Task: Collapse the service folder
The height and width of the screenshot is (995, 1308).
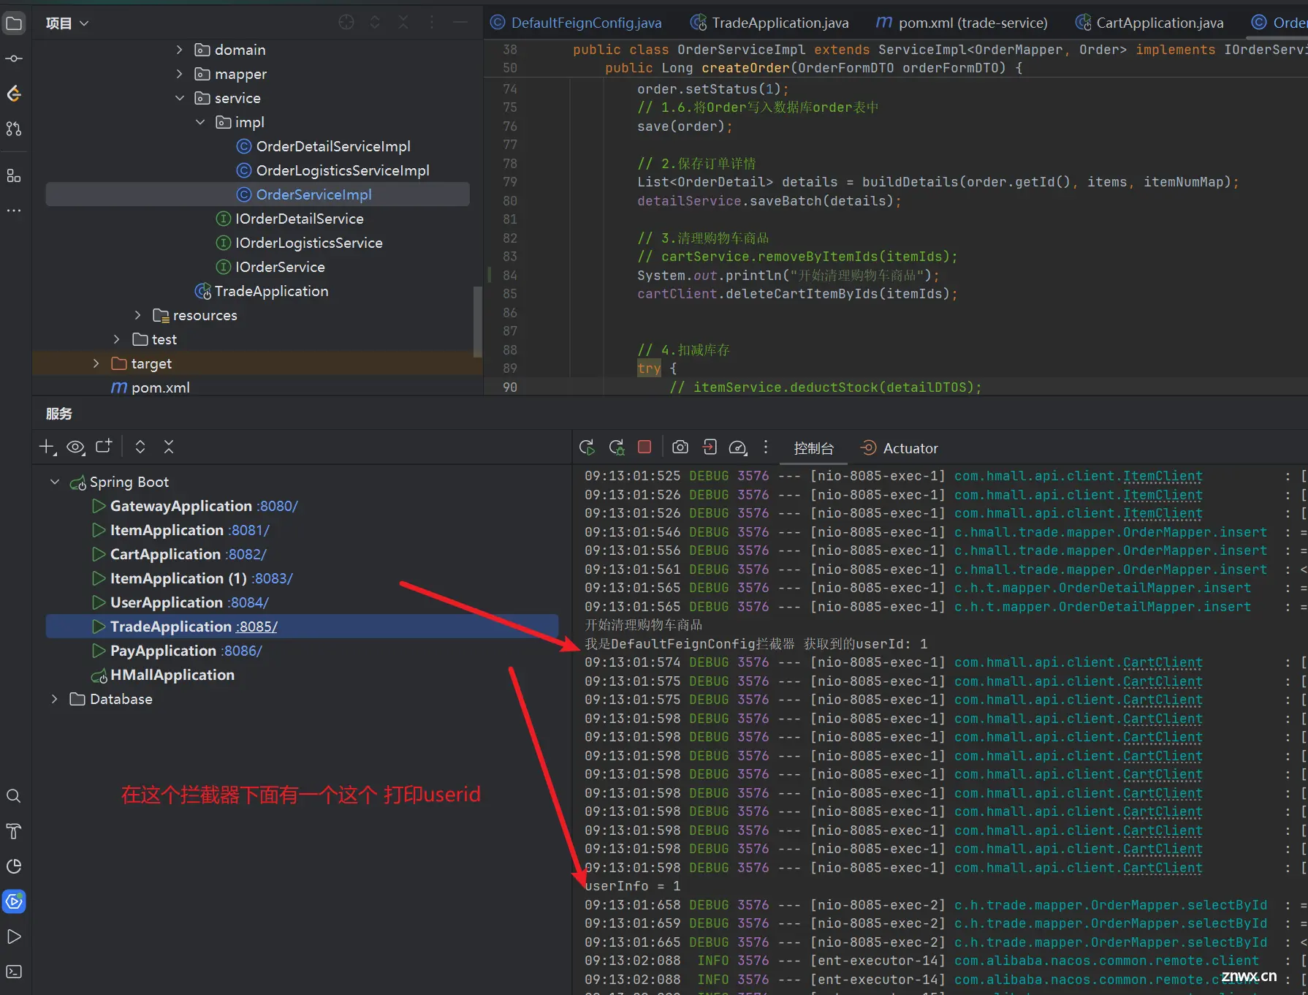Action: pos(179,98)
